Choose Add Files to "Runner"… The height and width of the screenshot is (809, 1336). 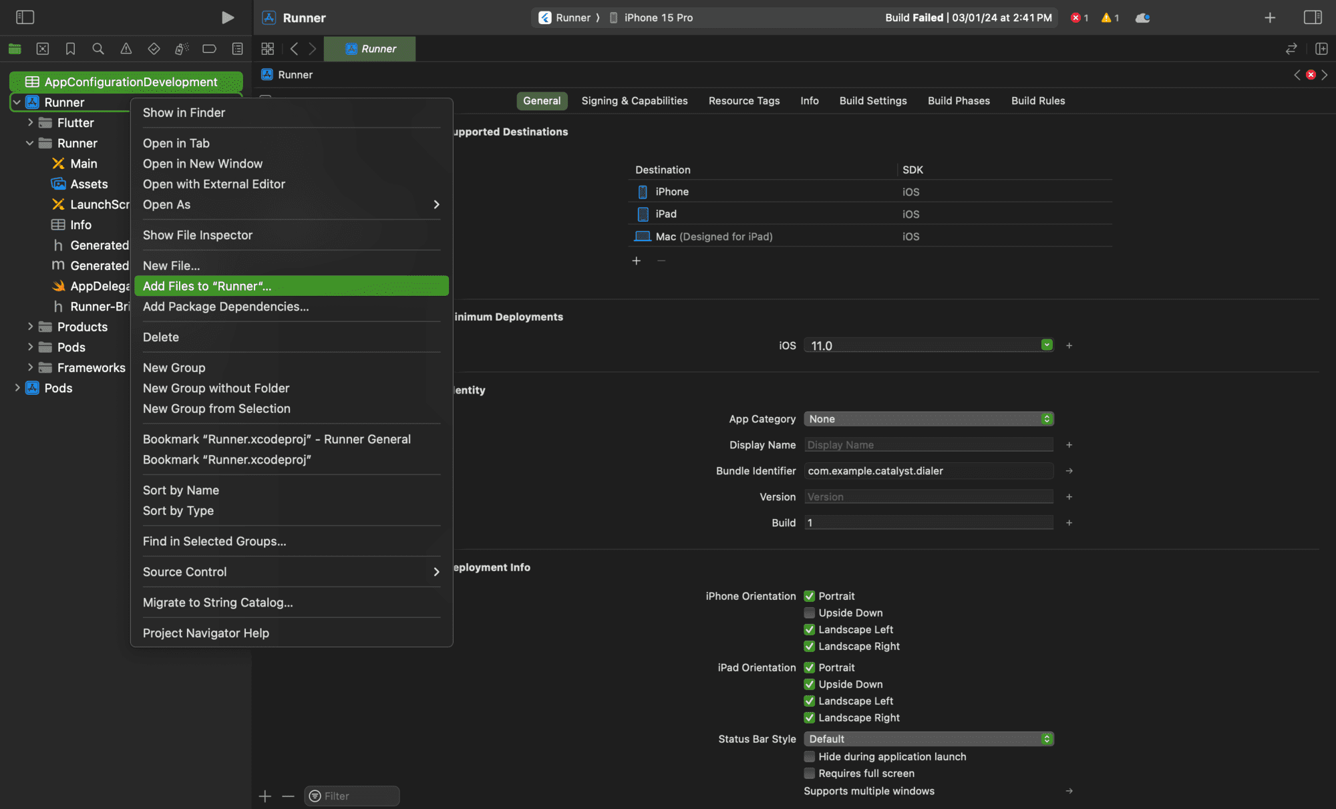pos(291,286)
